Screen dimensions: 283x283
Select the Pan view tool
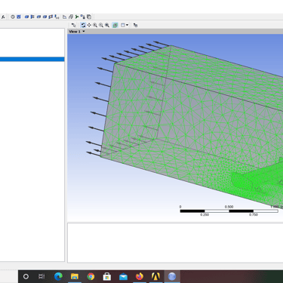(x=89, y=25)
